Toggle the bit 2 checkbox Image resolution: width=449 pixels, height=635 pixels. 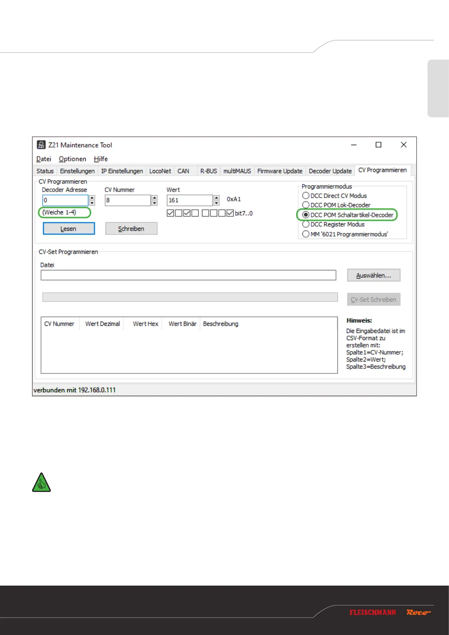pyautogui.click(x=214, y=213)
